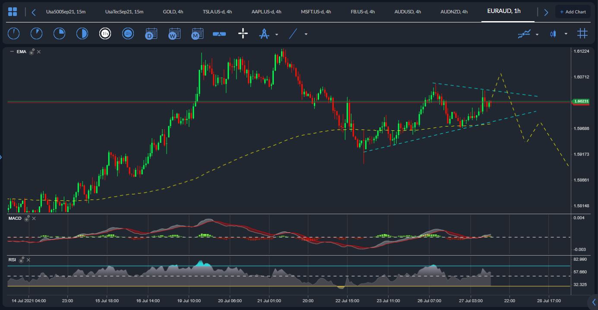The height and width of the screenshot is (310, 598).
Task: Open the RSI indicator settings gear
Action: pyautogui.click(x=21, y=260)
